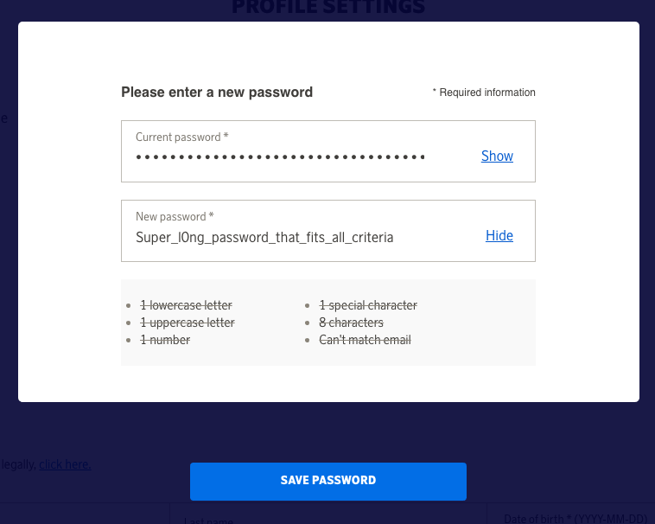655x524 pixels.
Task: Click the '1 number' requirement
Action: point(165,340)
